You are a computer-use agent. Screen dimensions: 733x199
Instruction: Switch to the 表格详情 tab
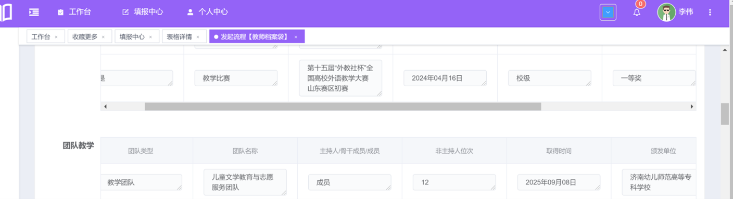[x=179, y=36]
